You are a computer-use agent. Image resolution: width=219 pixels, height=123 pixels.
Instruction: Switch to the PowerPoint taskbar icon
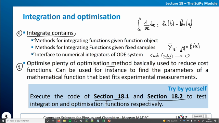(109, 121)
